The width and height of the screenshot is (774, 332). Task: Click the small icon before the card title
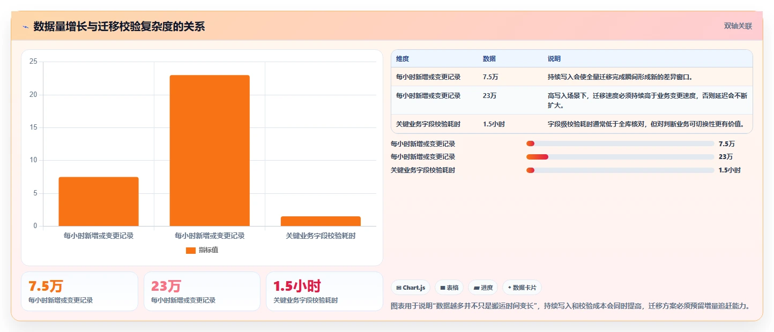pyautogui.click(x=25, y=27)
